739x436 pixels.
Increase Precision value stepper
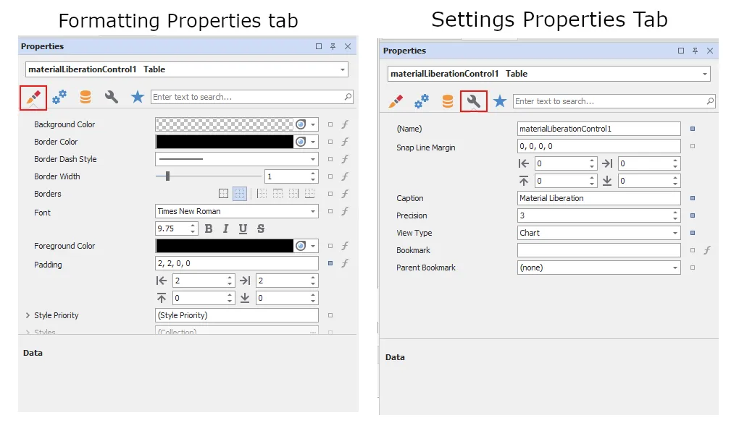pos(675,213)
